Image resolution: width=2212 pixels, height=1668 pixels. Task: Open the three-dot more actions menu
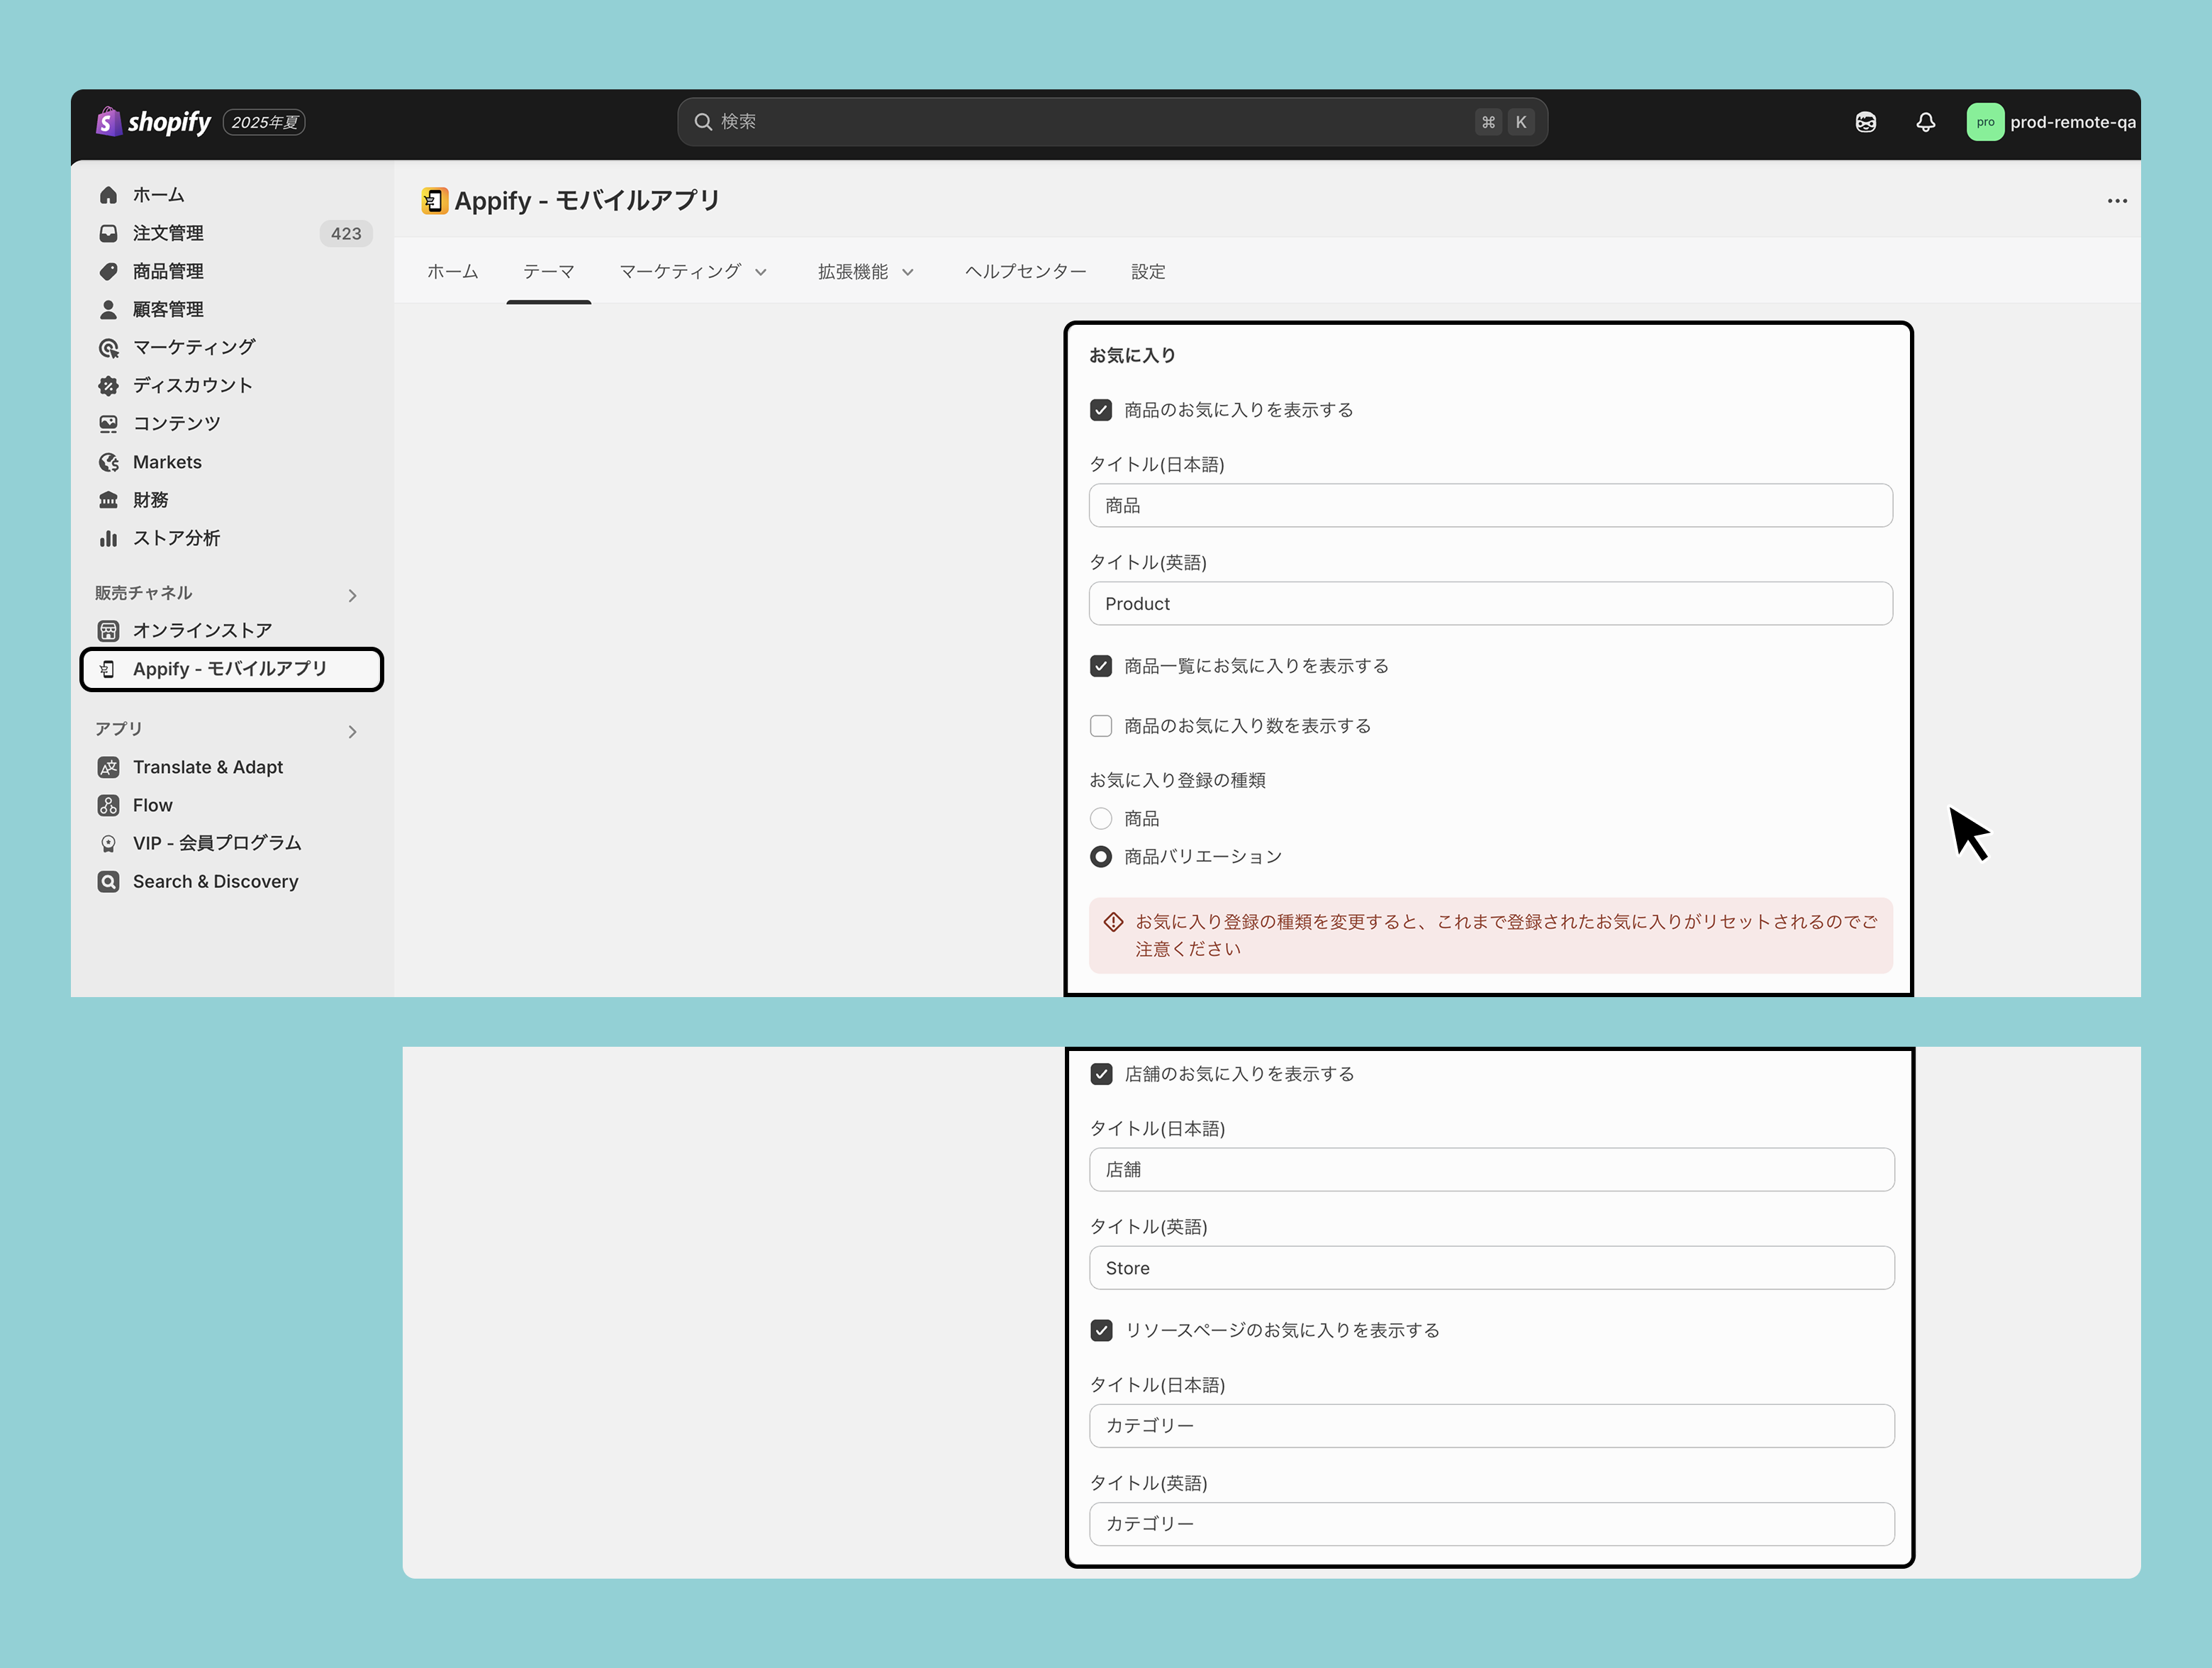click(x=2116, y=201)
